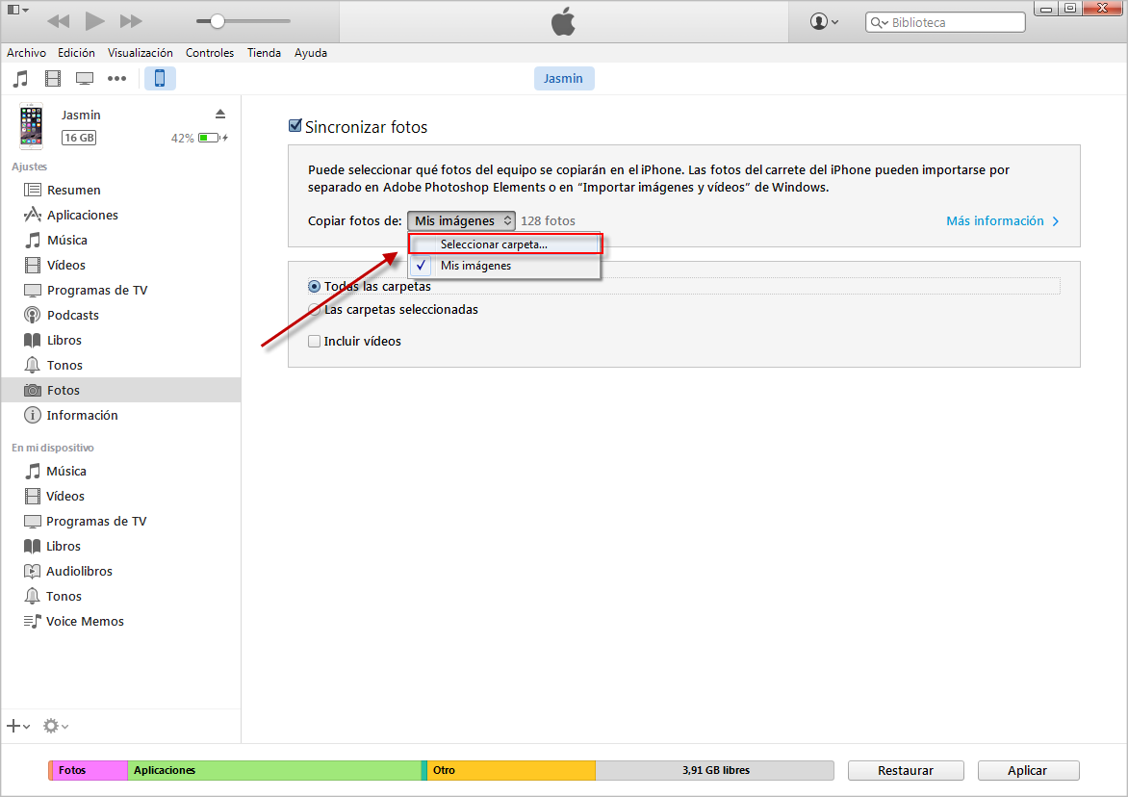Click the rewind playback button

click(x=59, y=21)
